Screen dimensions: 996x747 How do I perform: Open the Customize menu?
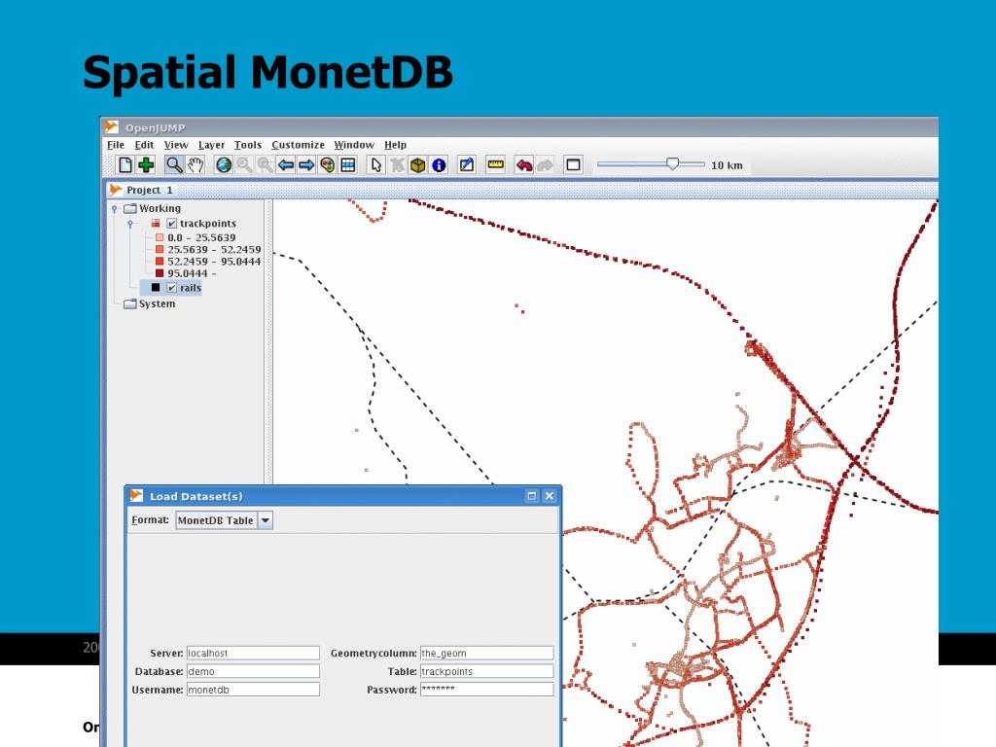298,145
